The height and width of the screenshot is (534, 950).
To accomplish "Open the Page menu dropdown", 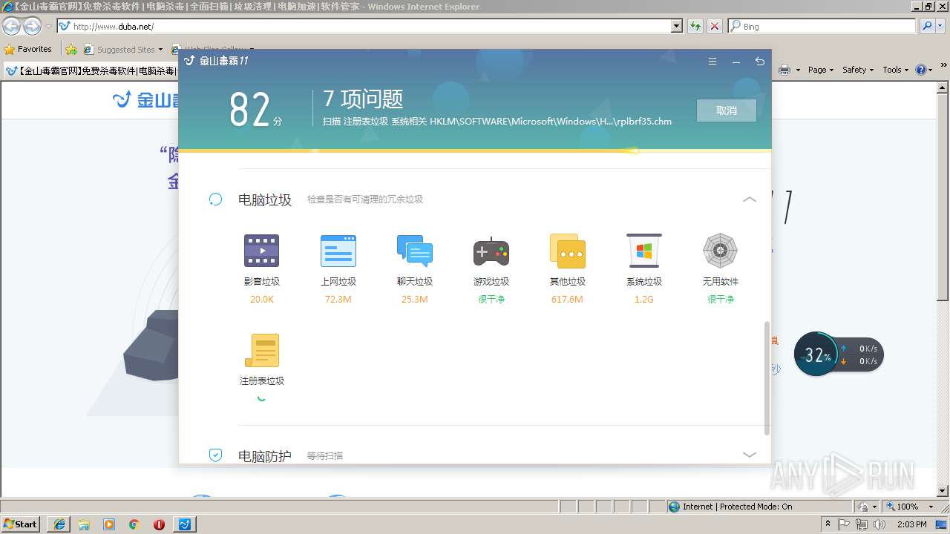I will (822, 70).
